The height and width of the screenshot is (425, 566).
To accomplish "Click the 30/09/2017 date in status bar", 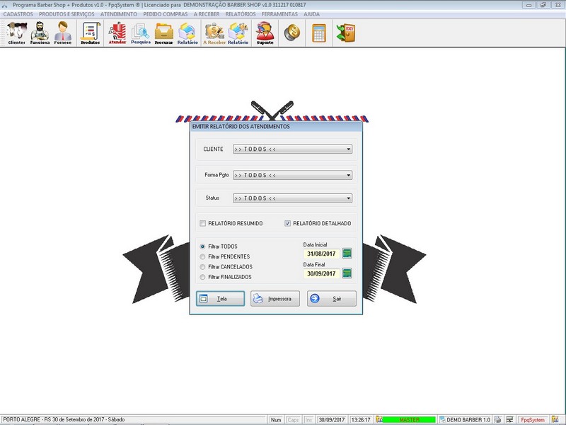I will click(x=331, y=419).
